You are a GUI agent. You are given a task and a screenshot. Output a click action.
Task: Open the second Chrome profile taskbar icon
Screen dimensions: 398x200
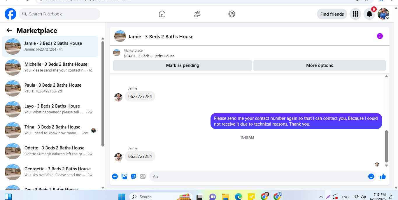point(277,196)
